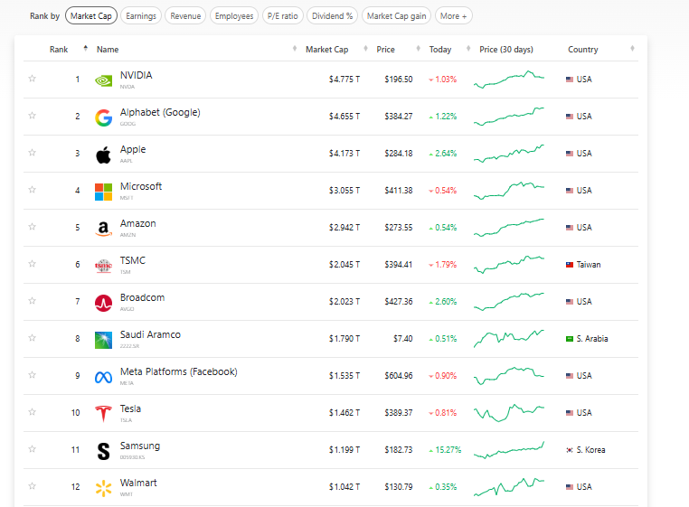Image resolution: width=689 pixels, height=507 pixels.
Task: Click Apple's $284.18 price cell
Action: tap(399, 154)
